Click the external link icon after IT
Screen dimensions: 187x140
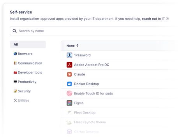tap(167, 19)
